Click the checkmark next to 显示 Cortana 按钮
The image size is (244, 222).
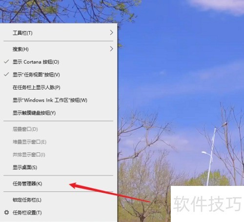6,61
